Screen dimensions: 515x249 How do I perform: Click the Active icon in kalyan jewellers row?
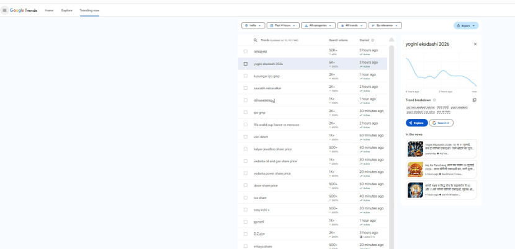tap(361, 152)
